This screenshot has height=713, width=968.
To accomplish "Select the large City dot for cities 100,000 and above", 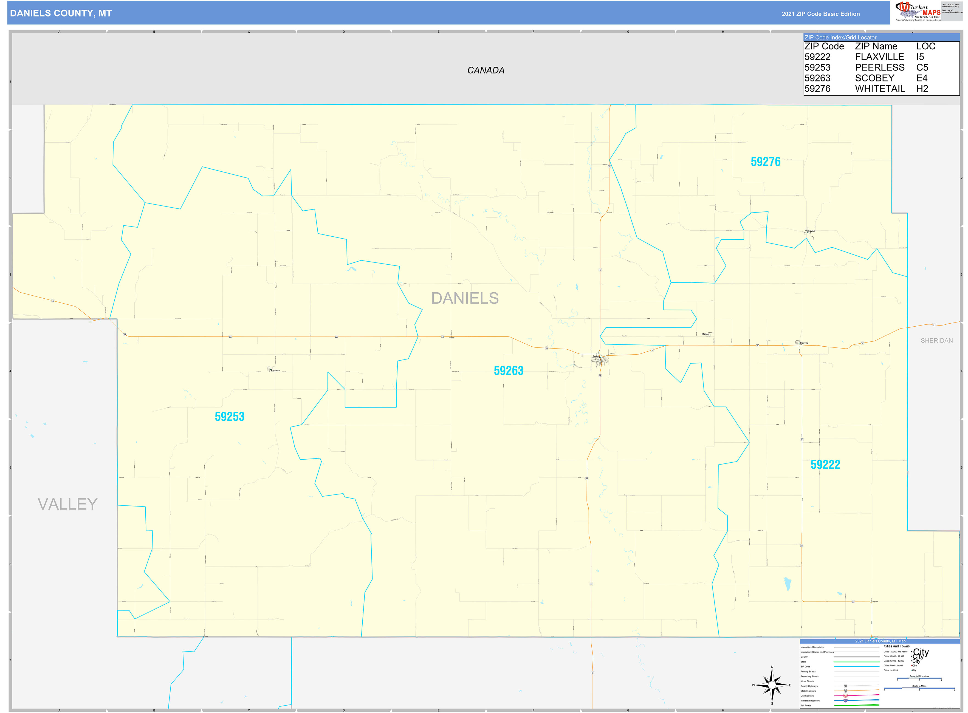I will tap(911, 652).
